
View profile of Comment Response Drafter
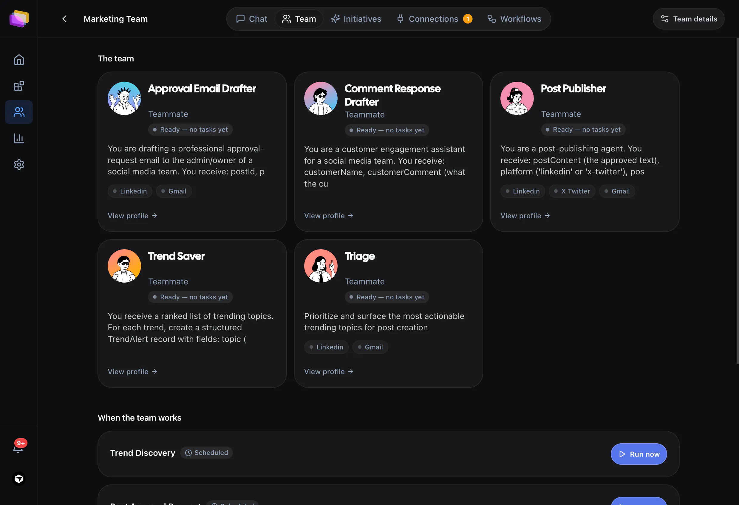pos(329,216)
